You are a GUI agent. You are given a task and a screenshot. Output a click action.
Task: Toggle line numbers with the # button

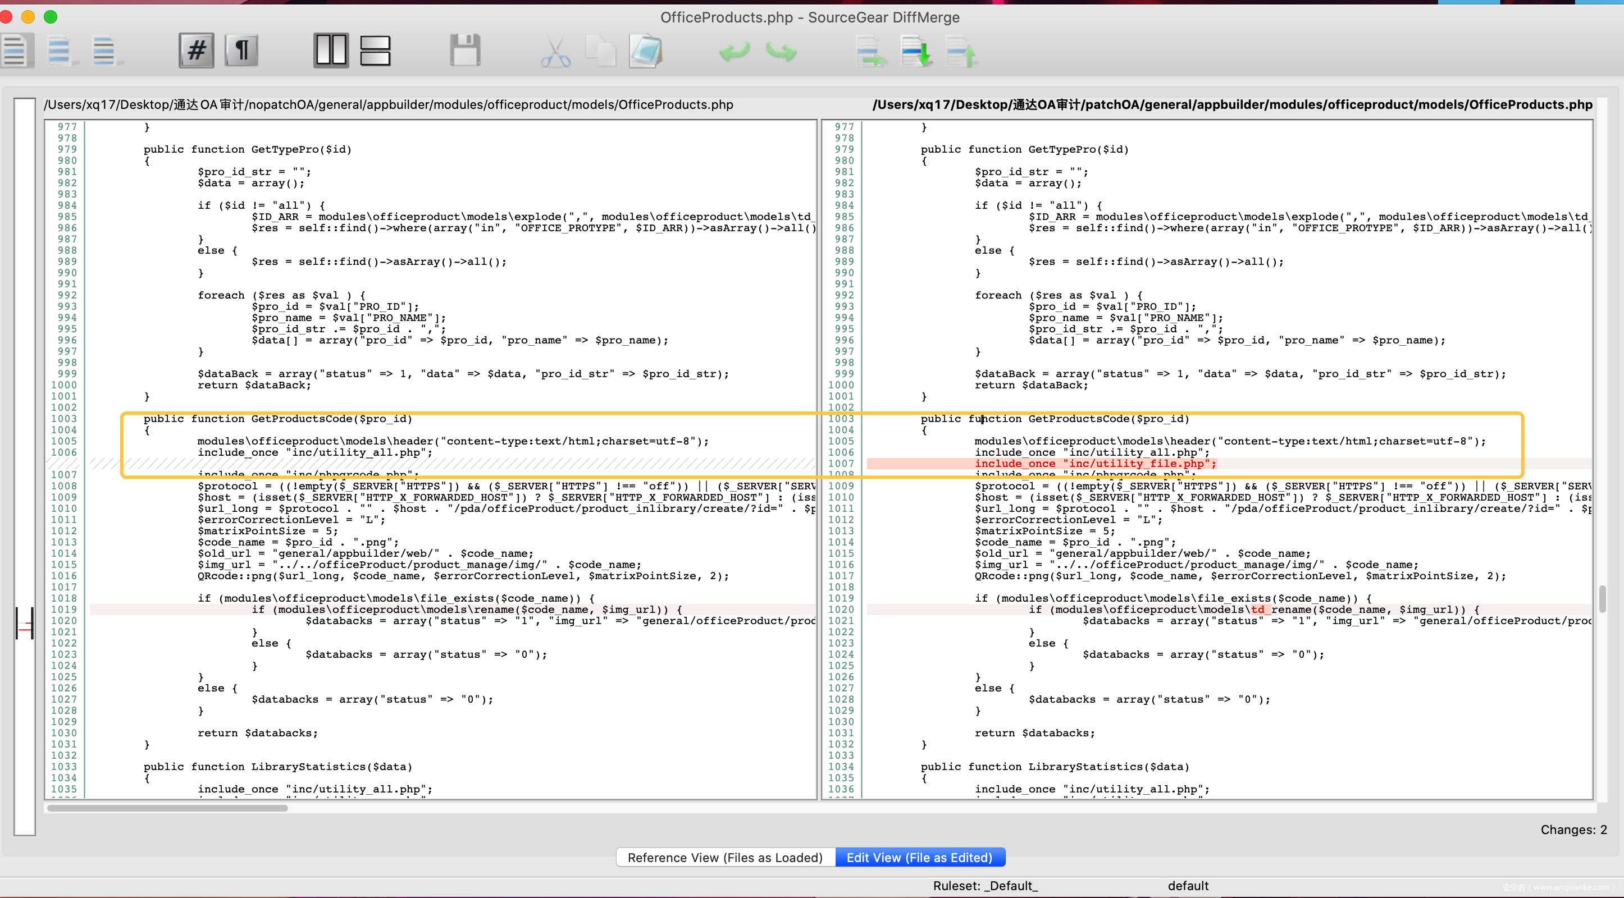pyautogui.click(x=196, y=51)
